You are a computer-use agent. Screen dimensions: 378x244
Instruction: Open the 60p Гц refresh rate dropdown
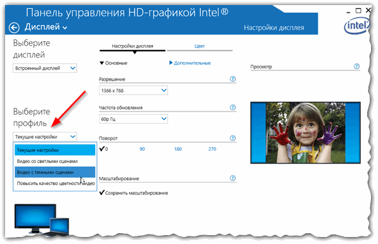click(x=133, y=119)
